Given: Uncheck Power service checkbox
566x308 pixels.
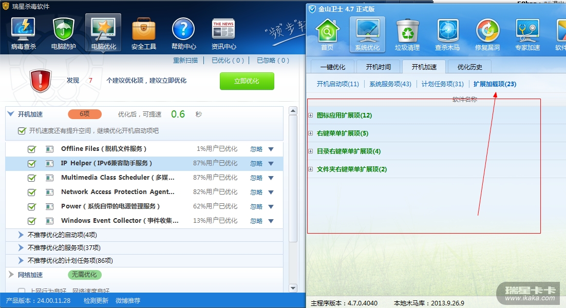Looking at the screenshot, I should pyautogui.click(x=32, y=207).
